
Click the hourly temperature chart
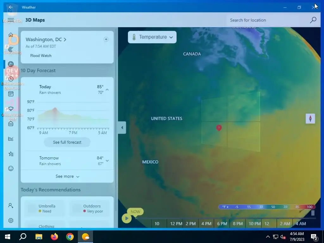coord(68,117)
